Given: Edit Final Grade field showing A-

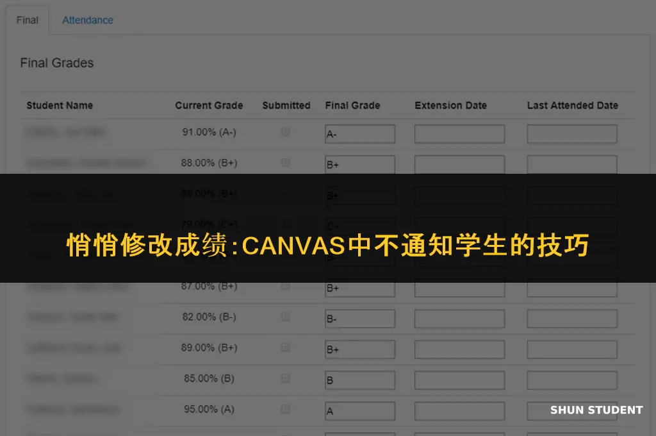Looking at the screenshot, I should point(360,134).
